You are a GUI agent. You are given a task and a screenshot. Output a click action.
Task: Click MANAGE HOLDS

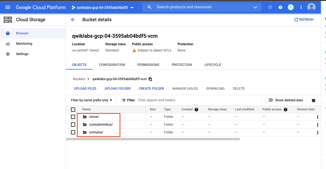[x=185, y=89]
